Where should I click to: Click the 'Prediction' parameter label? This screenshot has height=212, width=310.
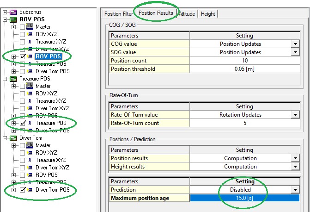(x=123, y=190)
